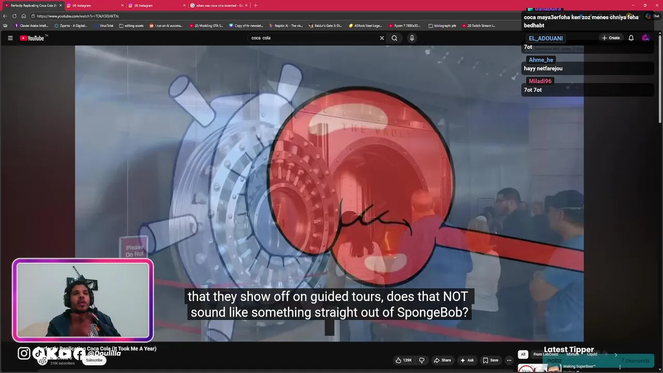Image resolution: width=663 pixels, height=373 pixels.
Task: Switch to second Instagram browser tab
Action: [156, 5]
